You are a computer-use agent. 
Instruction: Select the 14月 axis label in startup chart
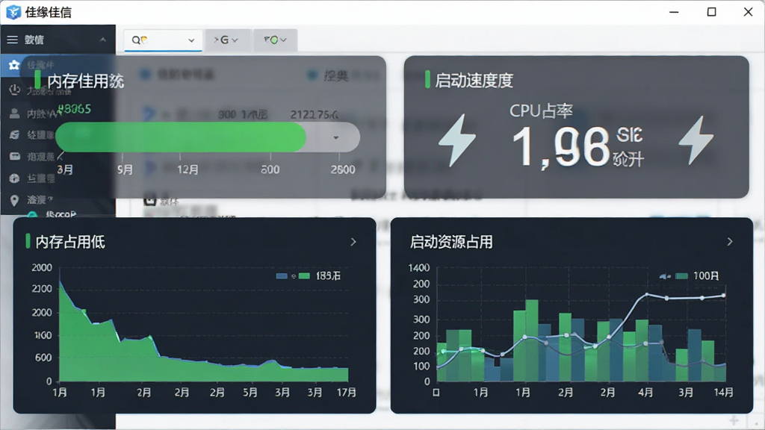[723, 393]
